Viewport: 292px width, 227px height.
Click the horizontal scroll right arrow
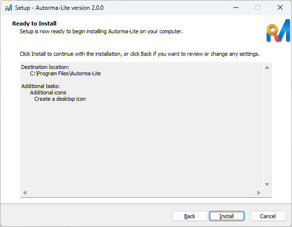[x=259, y=193]
